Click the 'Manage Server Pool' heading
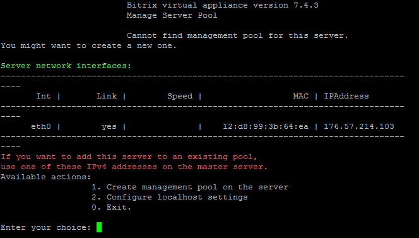 [172, 15]
